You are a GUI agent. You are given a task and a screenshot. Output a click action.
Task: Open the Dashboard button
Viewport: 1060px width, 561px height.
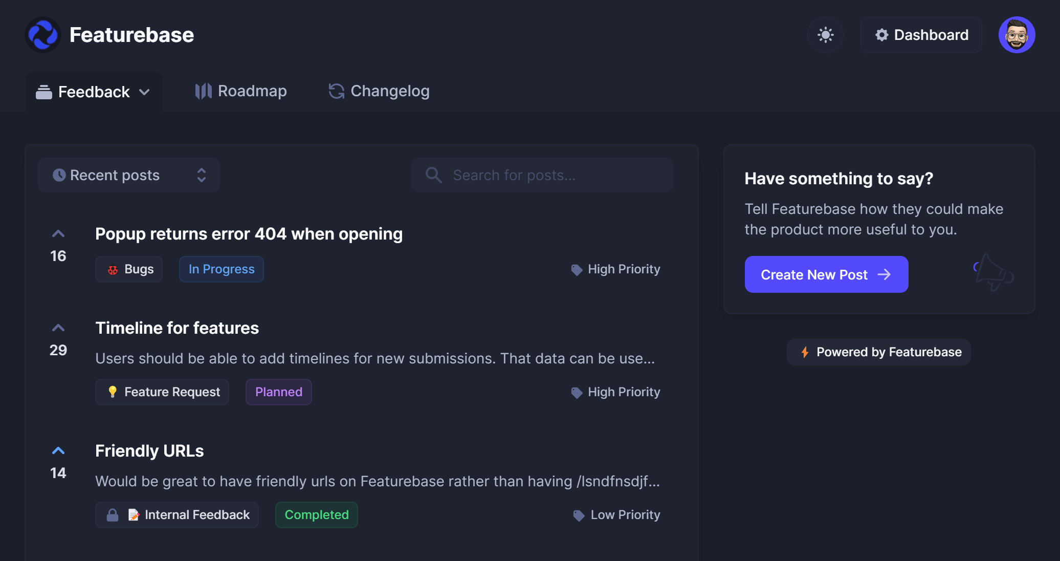921,35
